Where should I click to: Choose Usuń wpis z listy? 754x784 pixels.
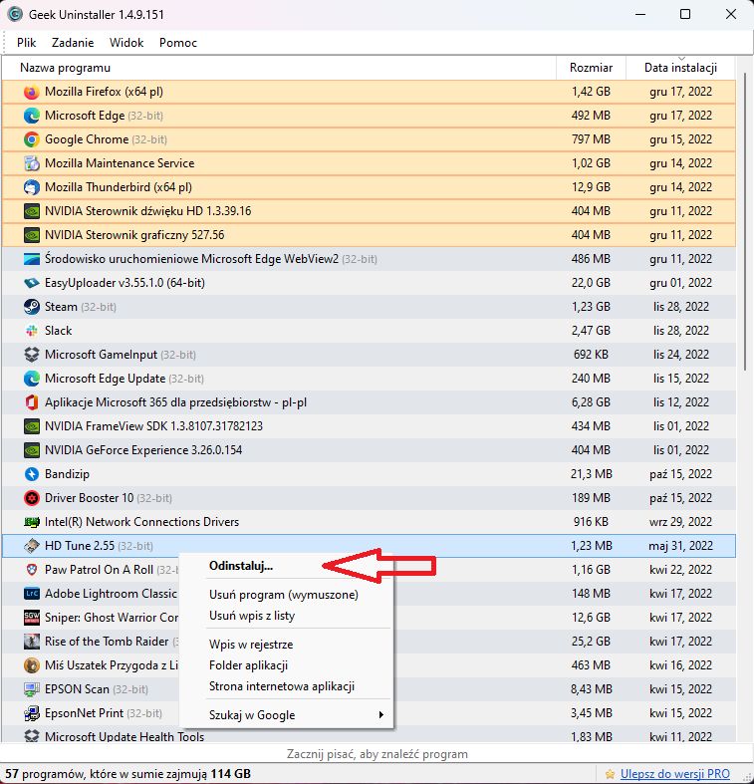[252, 616]
